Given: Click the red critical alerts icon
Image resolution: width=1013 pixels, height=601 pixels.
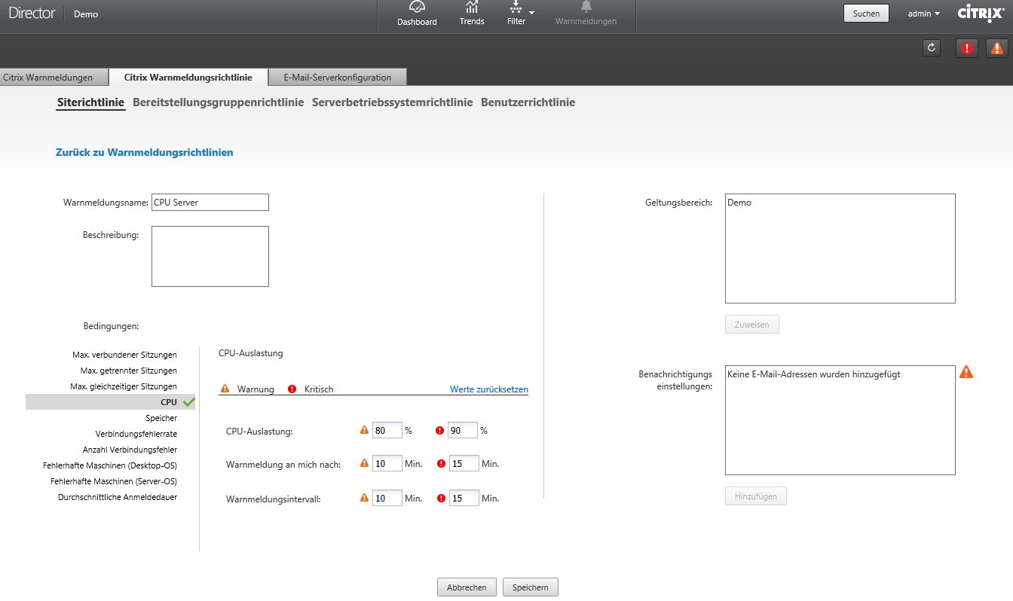Looking at the screenshot, I should (x=967, y=47).
